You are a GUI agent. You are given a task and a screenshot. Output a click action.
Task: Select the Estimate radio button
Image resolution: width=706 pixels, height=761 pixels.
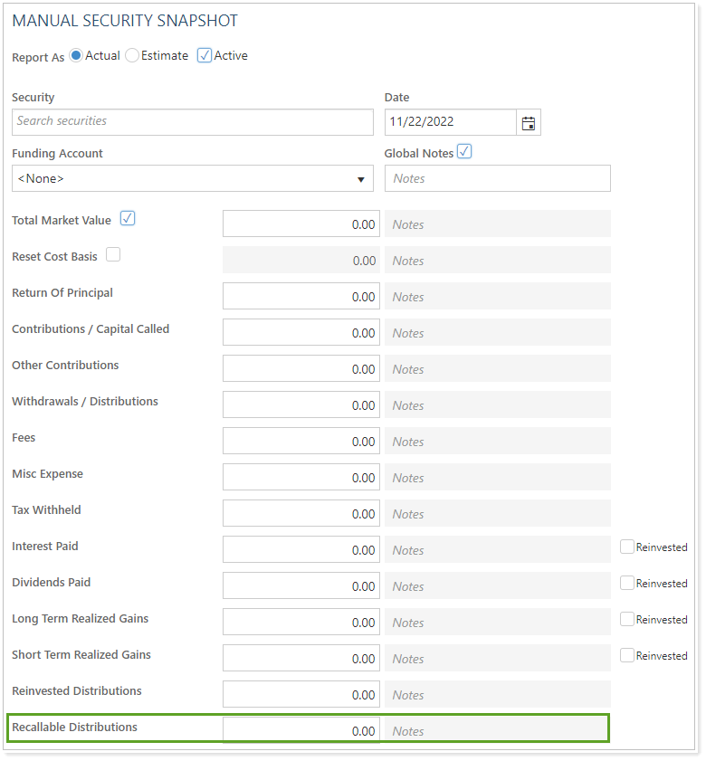(132, 56)
